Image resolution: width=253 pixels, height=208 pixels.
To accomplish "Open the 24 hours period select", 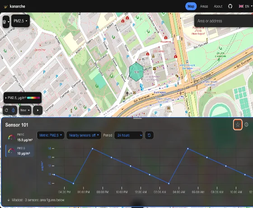I will coord(129,135).
